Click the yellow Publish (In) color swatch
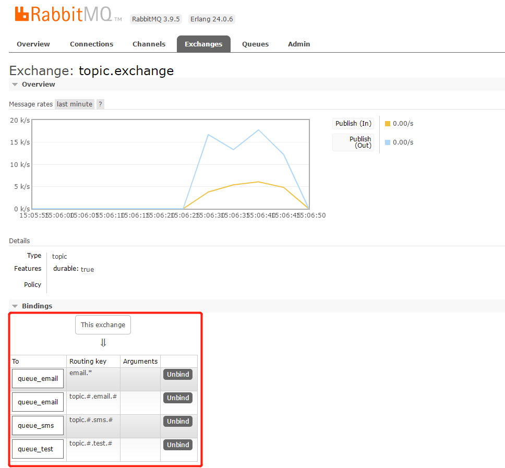The width and height of the screenshot is (505, 468). tap(387, 123)
